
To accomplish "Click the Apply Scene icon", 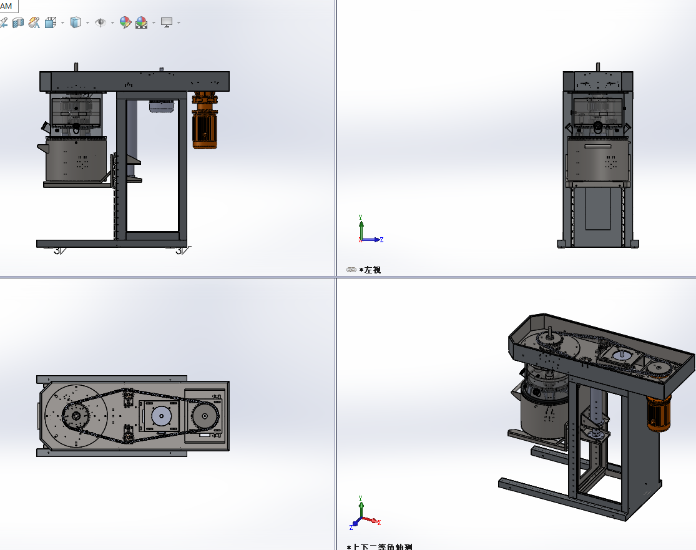I will [x=142, y=22].
